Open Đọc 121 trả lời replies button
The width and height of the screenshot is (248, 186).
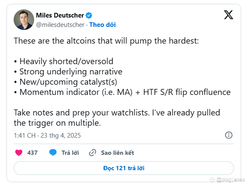[124, 168]
